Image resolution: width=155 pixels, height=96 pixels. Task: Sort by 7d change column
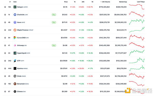[92, 2]
